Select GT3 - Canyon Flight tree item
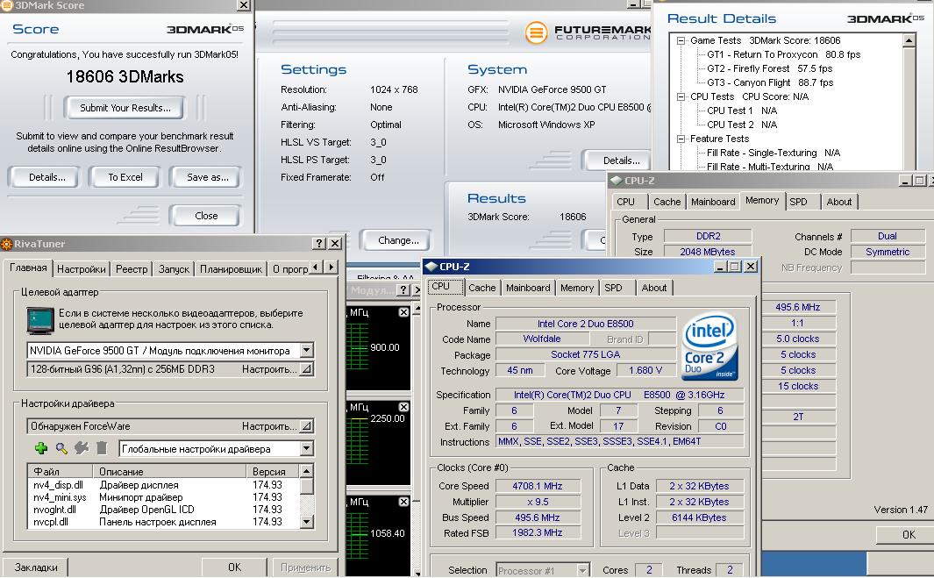The height and width of the screenshot is (578, 934). coord(770,82)
